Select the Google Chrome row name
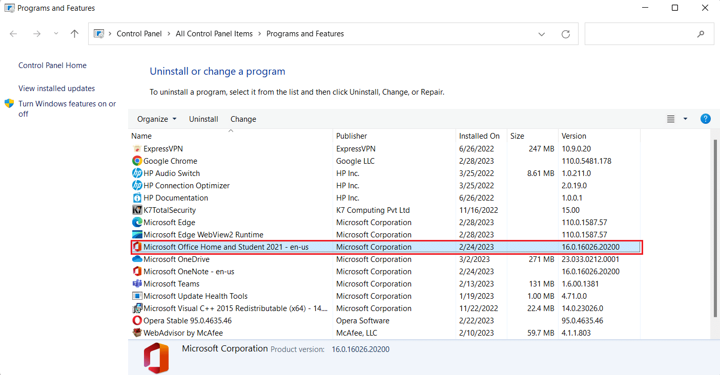720x375 pixels. pyautogui.click(x=170, y=161)
